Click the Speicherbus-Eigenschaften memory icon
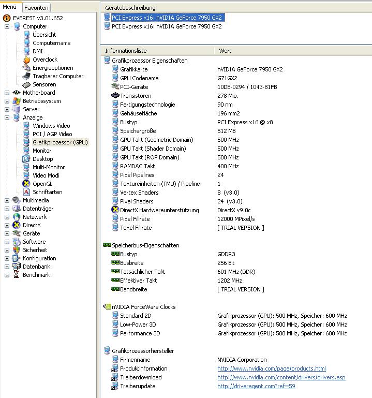The height and width of the screenshot is (398, 372). pos(107,245)
